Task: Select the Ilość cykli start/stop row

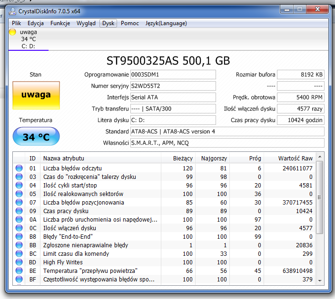Action: 164,185
